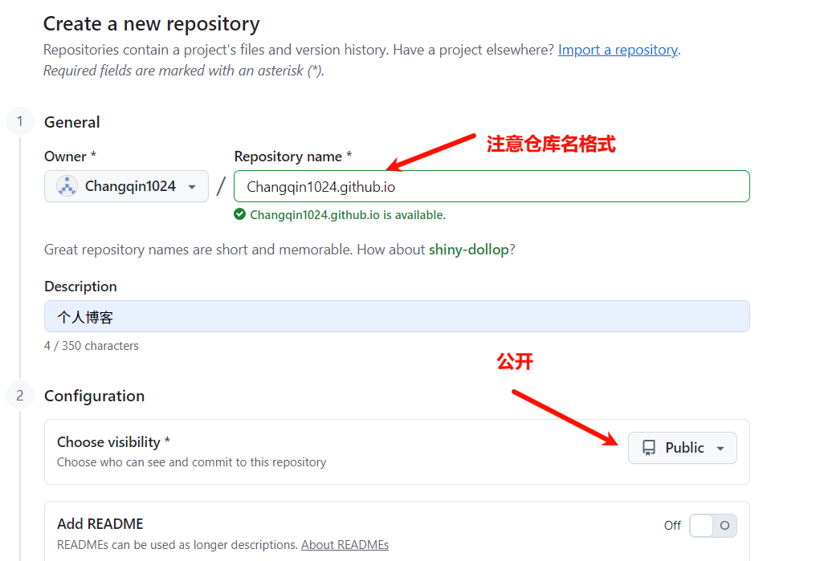Viewport: 820px width, 561px height.
Task: Open the About READMEs link
Action: tap(345, 544)
